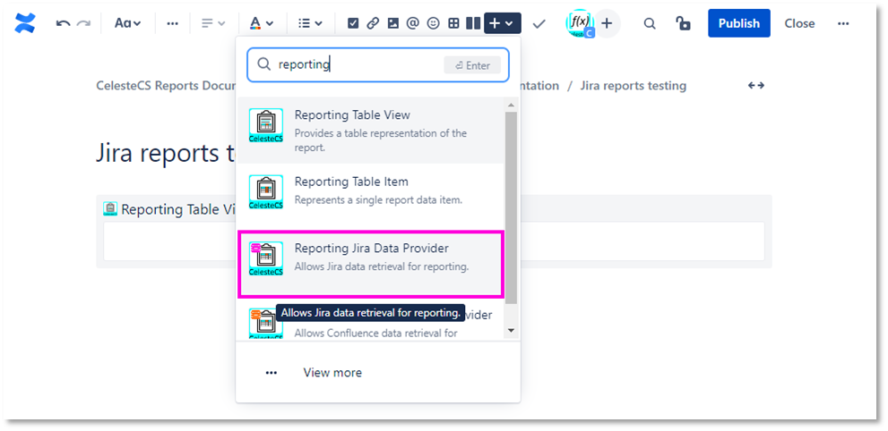Select Reporting Jira Data Provider macro
The width and height of the screenshot is (888, 431).
pyautogui.click(x=370, y=264)
